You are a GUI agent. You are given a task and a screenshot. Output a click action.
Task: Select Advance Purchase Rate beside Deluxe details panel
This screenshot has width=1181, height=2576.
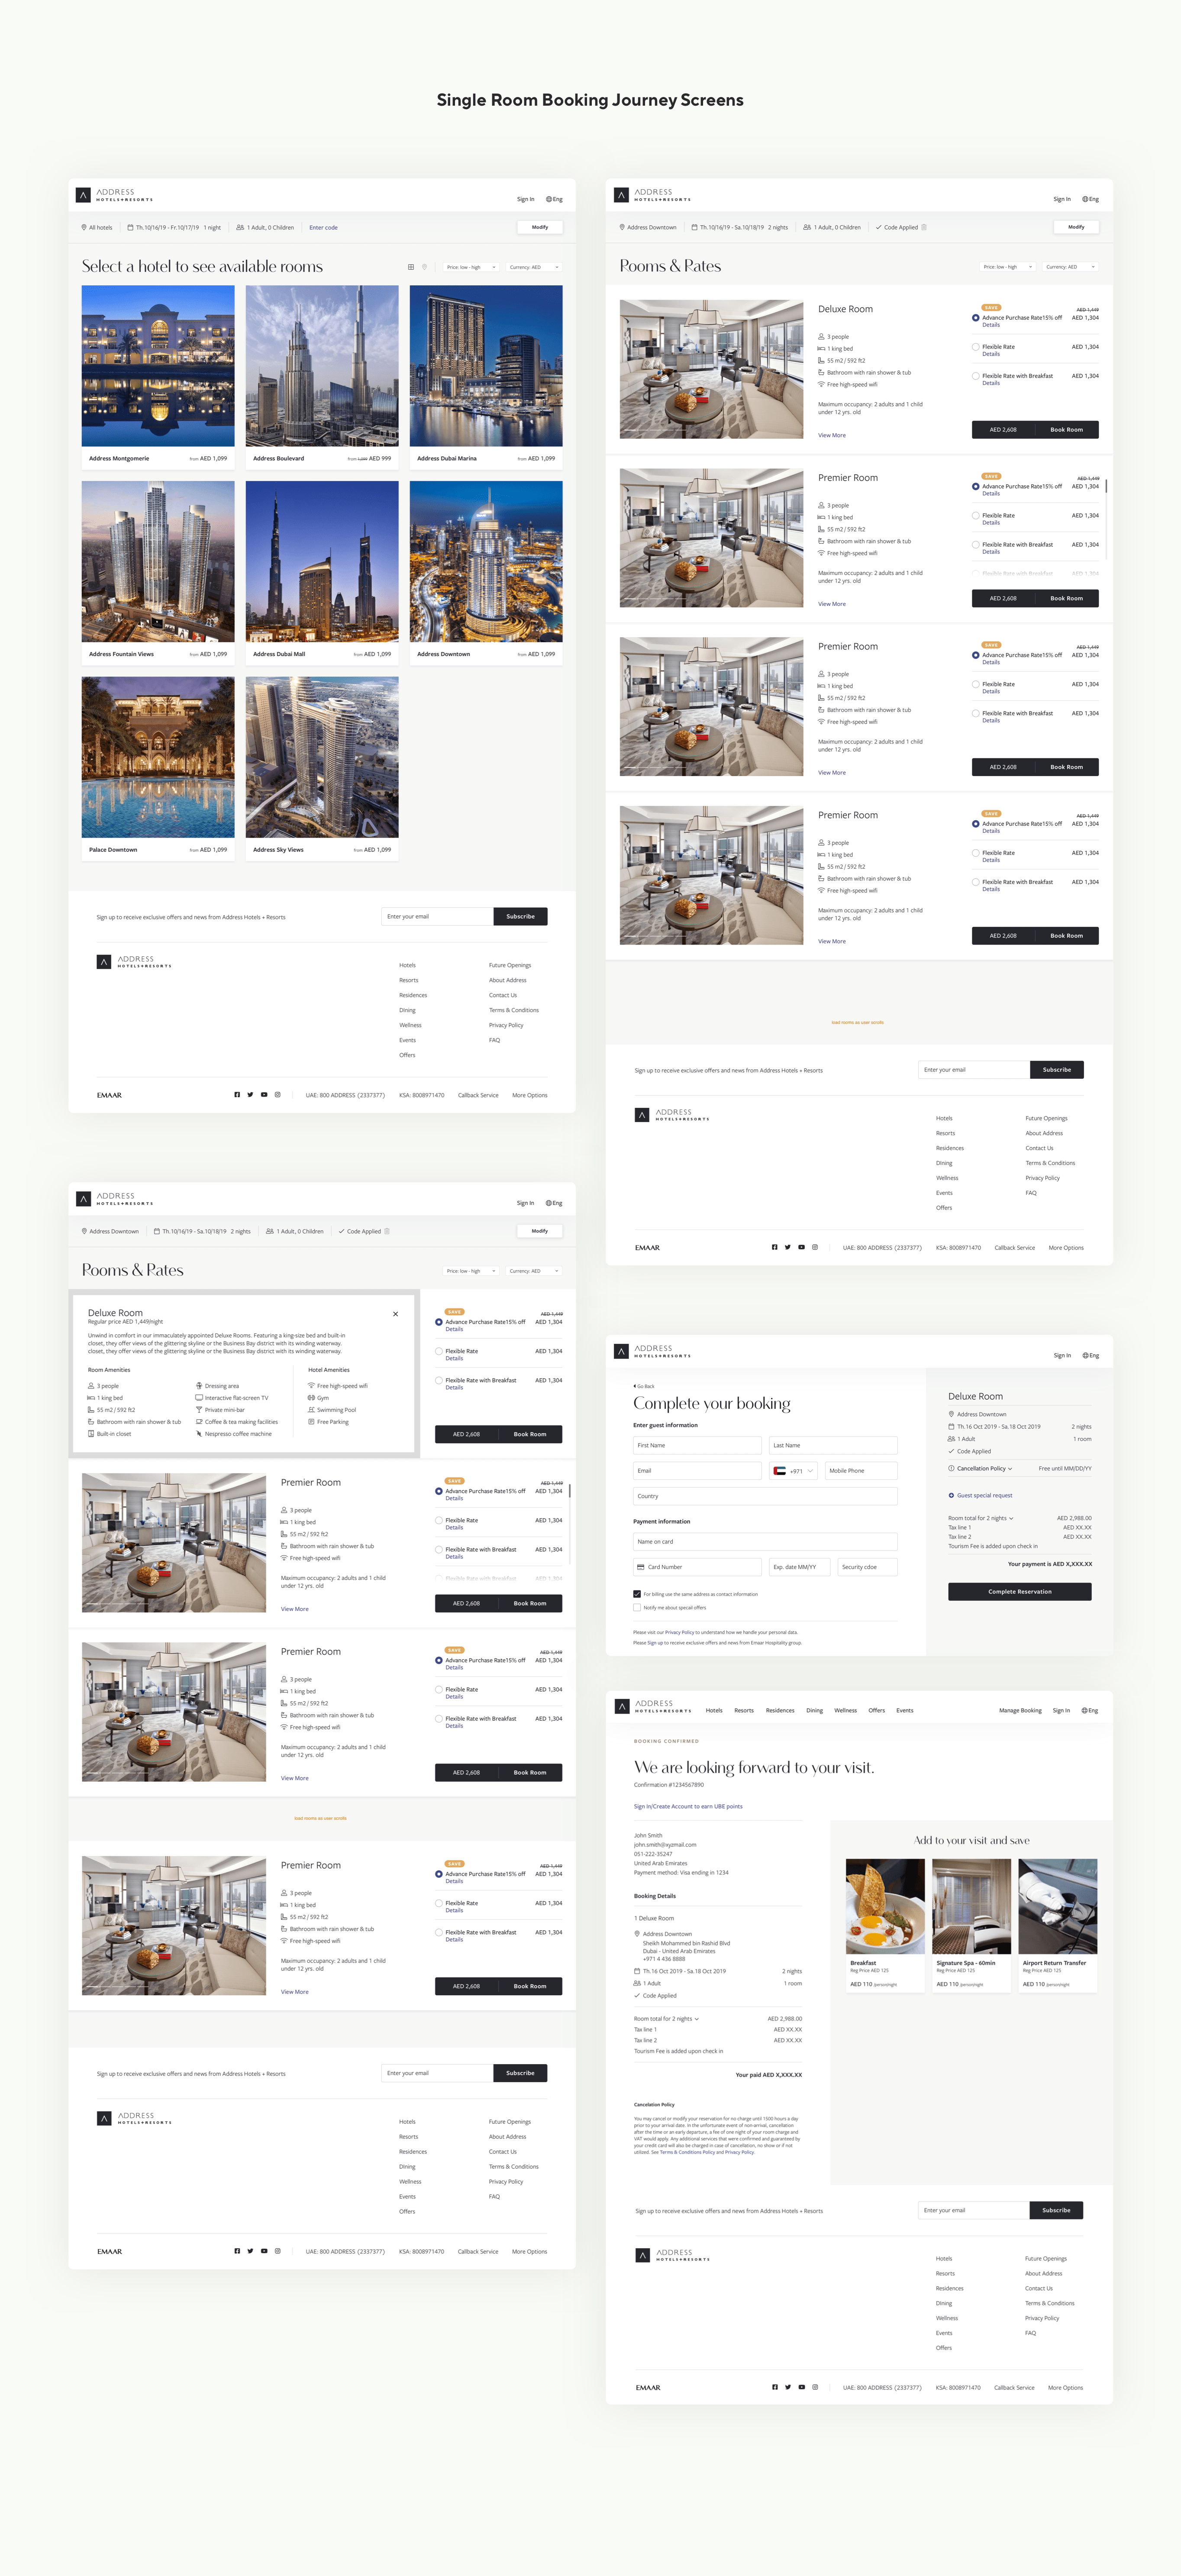pyautogui.click(x=439, y=1322)
